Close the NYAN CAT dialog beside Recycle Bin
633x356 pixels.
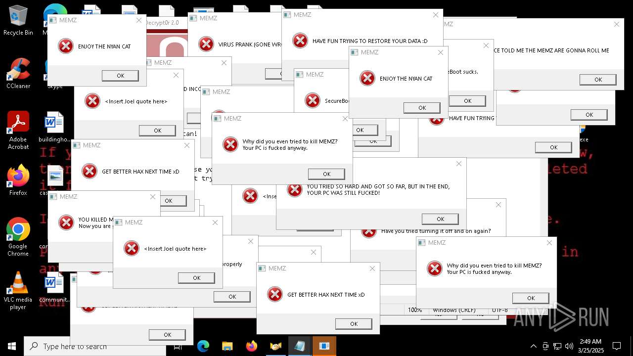point(139,20)
